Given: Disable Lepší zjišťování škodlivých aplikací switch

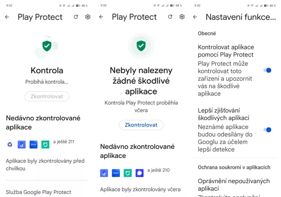Looking at the screenshot, I should click(268, 130).
